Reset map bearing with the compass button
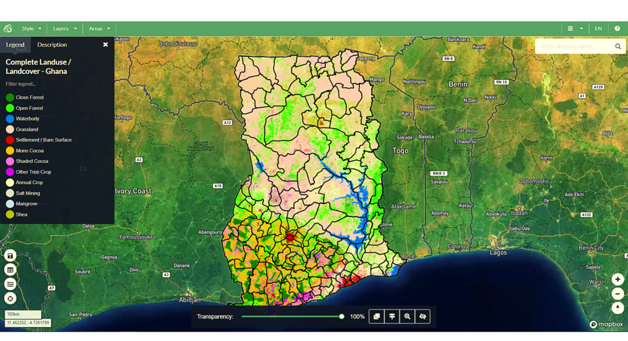 click(617, 307)
